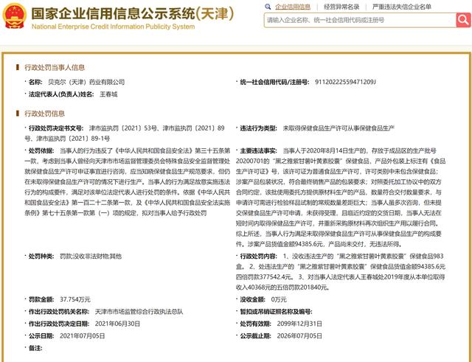Click the 行政处罚决定书文号 label
The image size is (472, 362).
(x=56, y=128)
